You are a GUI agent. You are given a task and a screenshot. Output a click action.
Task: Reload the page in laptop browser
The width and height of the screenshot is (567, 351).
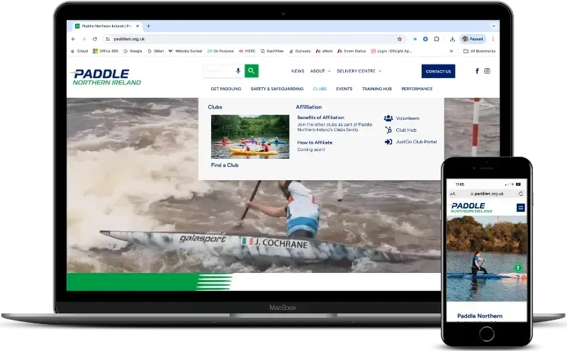(x=95, y=39)
